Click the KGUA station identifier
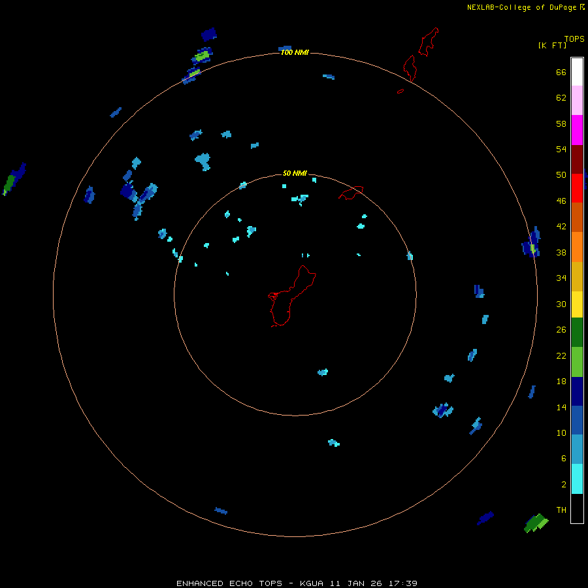The height and width of the screenshot is (588, 588). pyautogui.click(x=312, y=583)
